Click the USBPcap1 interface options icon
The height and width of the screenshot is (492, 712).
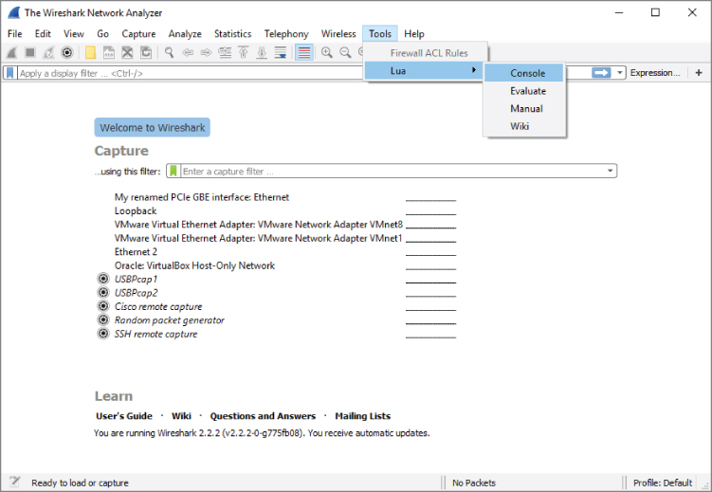pyautogui.click(x=103, y=279)
